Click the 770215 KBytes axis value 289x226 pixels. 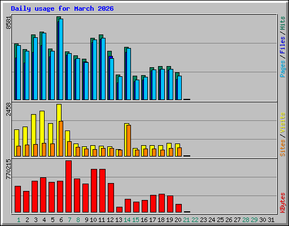[8, 169]
